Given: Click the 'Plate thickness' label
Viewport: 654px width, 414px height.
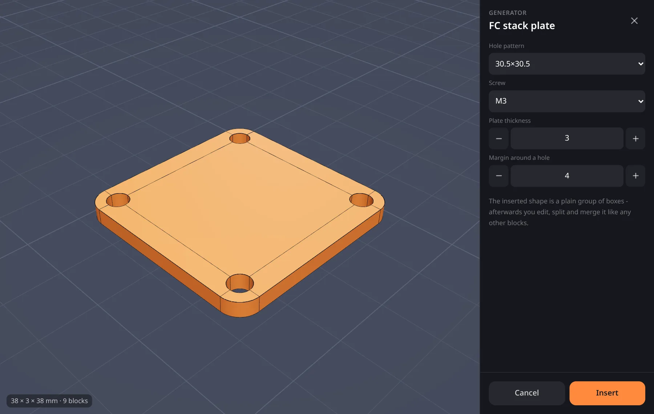Looking at the screenshot, I should pos(509,121).
